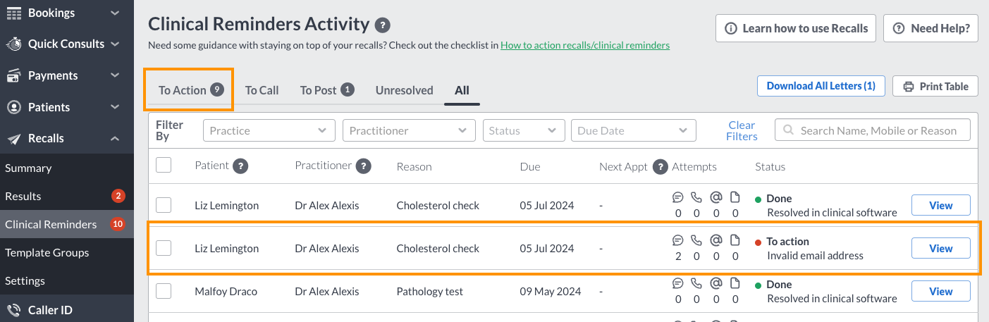The height and width of the screenshot is (322, 989).
Task: Click the Caller ID phone icon in sidebar
Action: [13, 310]
